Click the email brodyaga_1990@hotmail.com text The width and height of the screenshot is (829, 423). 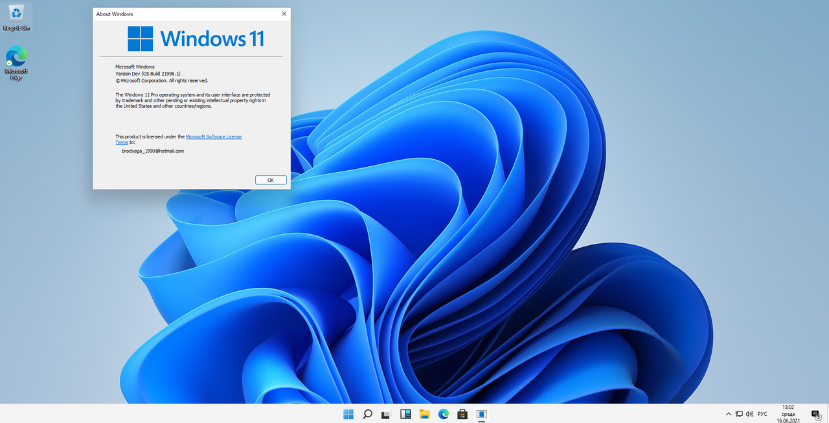pos(153,151)
